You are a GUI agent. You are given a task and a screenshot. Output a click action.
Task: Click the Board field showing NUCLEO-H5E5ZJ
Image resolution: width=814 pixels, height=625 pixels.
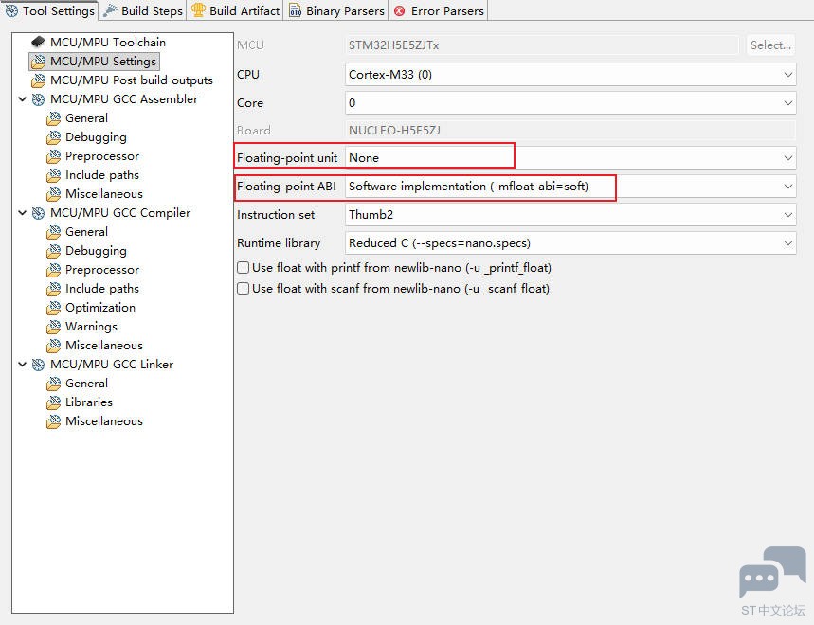tap(570, 130)
